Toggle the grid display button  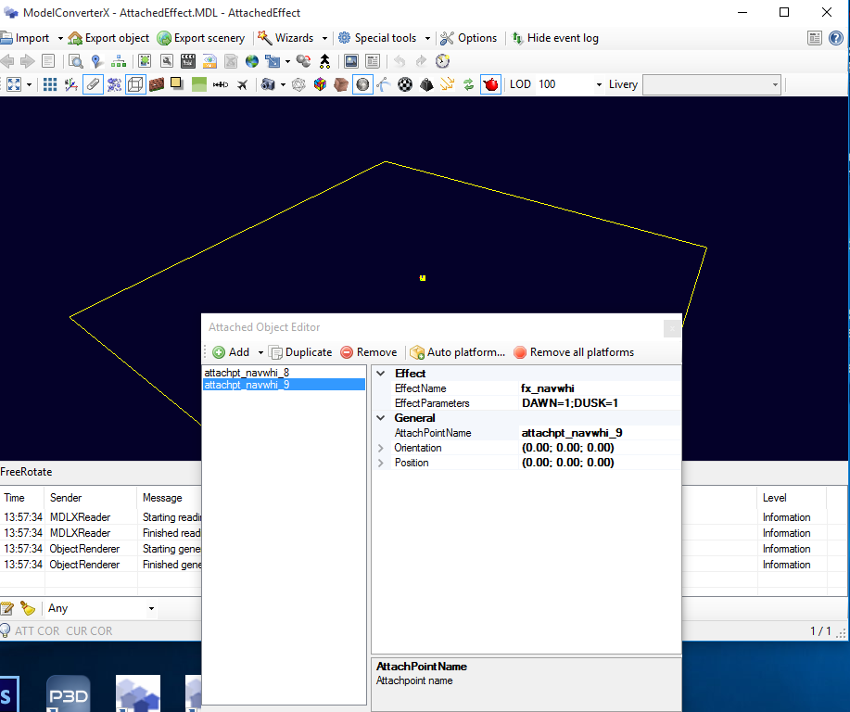(x=50, y=84)
